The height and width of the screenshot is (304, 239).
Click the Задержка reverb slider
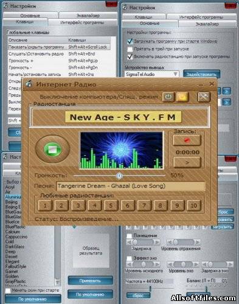pyautogui.click(x=143, y=242)
